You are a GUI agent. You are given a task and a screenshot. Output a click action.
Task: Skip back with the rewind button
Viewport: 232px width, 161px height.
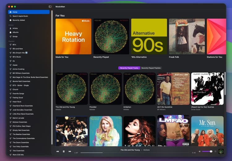(58, 151)
